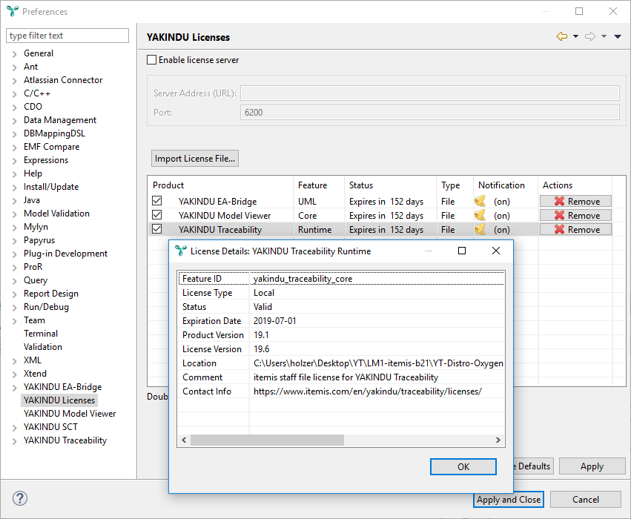Expand the YAKINDU Traceability tree node
The height and width of the screenshot is (519, 631).
[x=14, y=441]
